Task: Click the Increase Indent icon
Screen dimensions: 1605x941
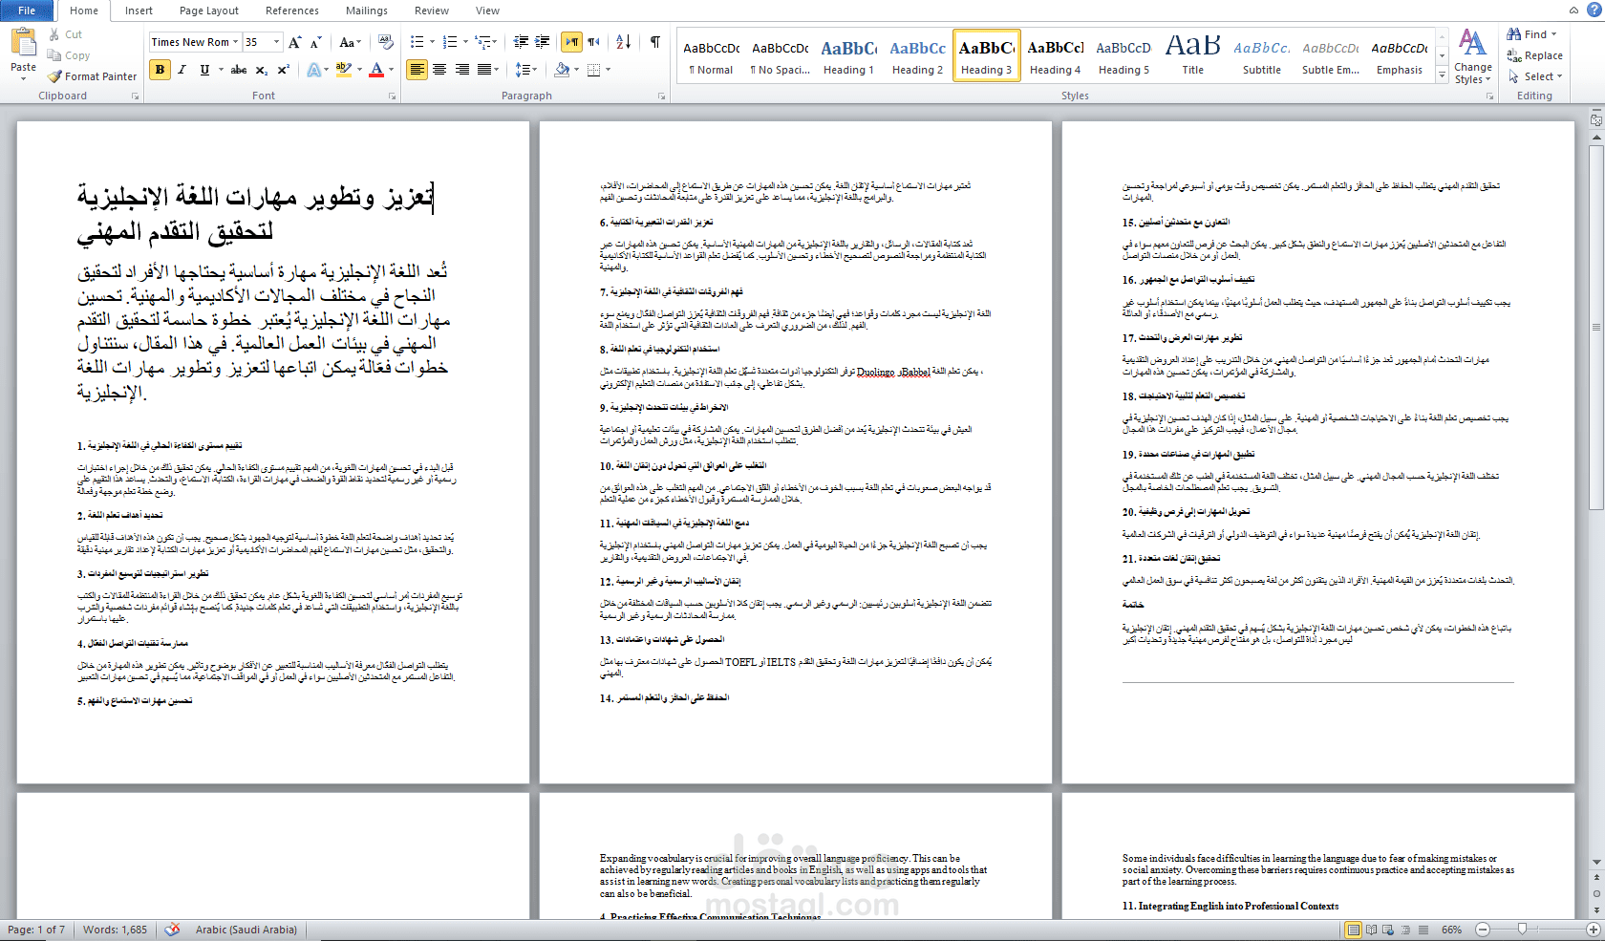Action: point(543,42)
